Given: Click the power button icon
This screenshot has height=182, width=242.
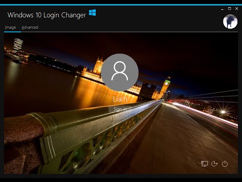Looking at the screenshot, I should click(225, 164).
